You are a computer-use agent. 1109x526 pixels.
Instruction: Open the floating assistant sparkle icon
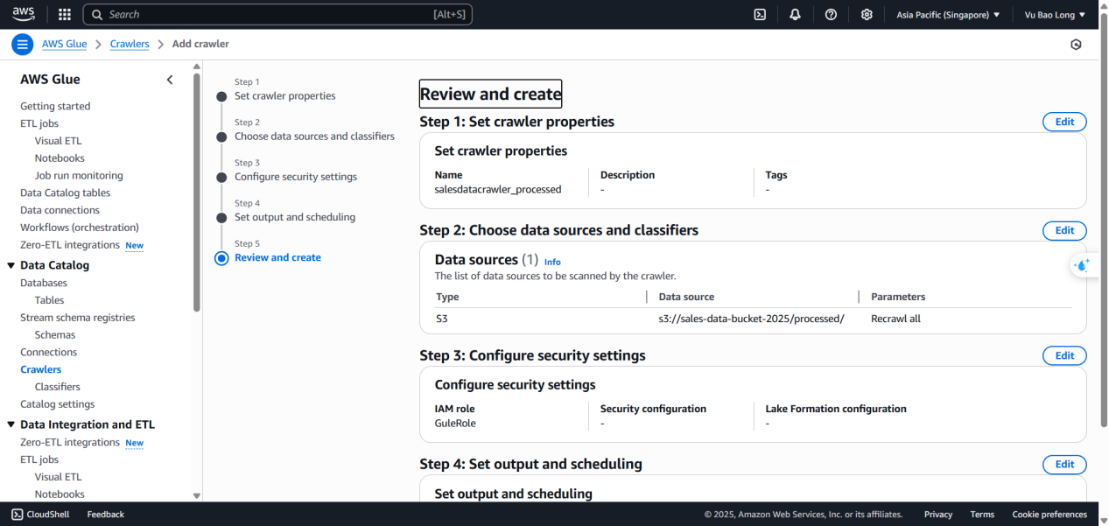coord(1084,265)
